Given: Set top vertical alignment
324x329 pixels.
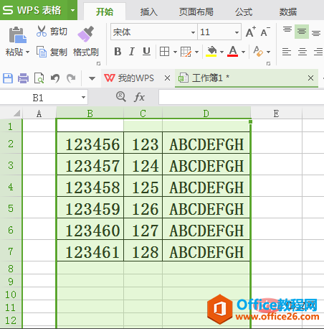Looking at the screenshot, I should [x=287, y=30].
